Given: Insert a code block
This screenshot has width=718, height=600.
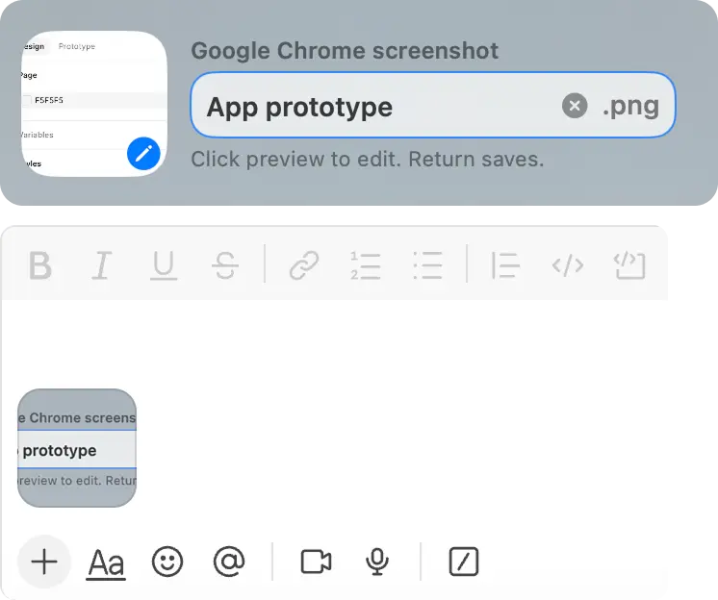Looking at the screenshot, I should (x=629, y=265).
